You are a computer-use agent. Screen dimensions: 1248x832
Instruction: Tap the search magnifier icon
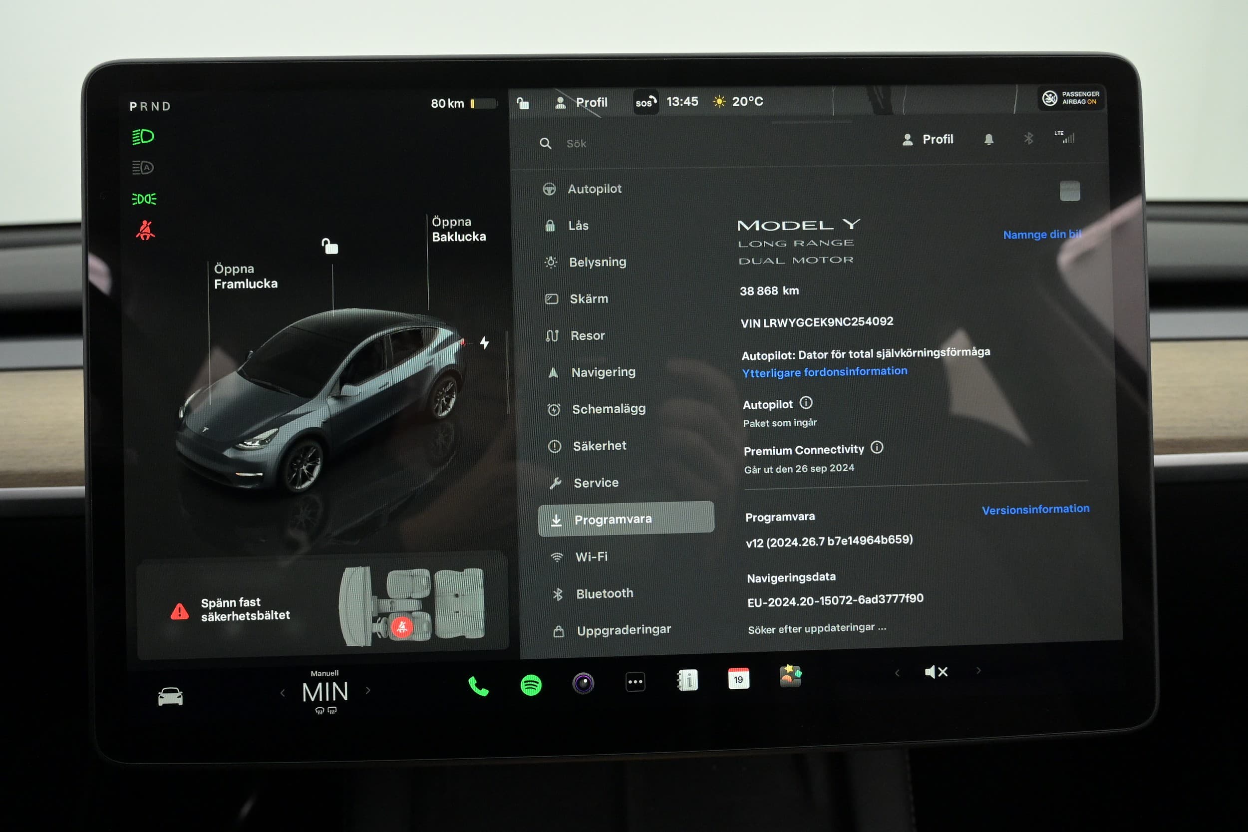click(546, 143)
